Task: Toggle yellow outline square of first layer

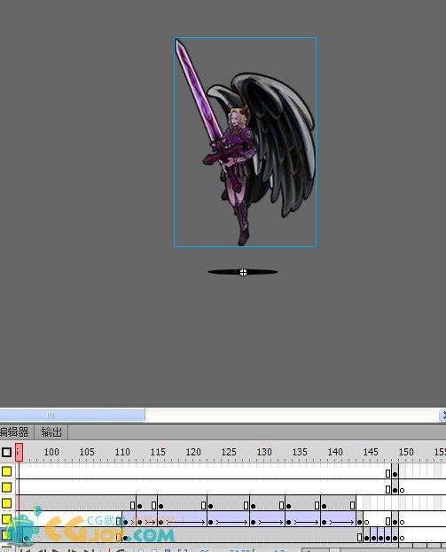Action: point(6,471)
